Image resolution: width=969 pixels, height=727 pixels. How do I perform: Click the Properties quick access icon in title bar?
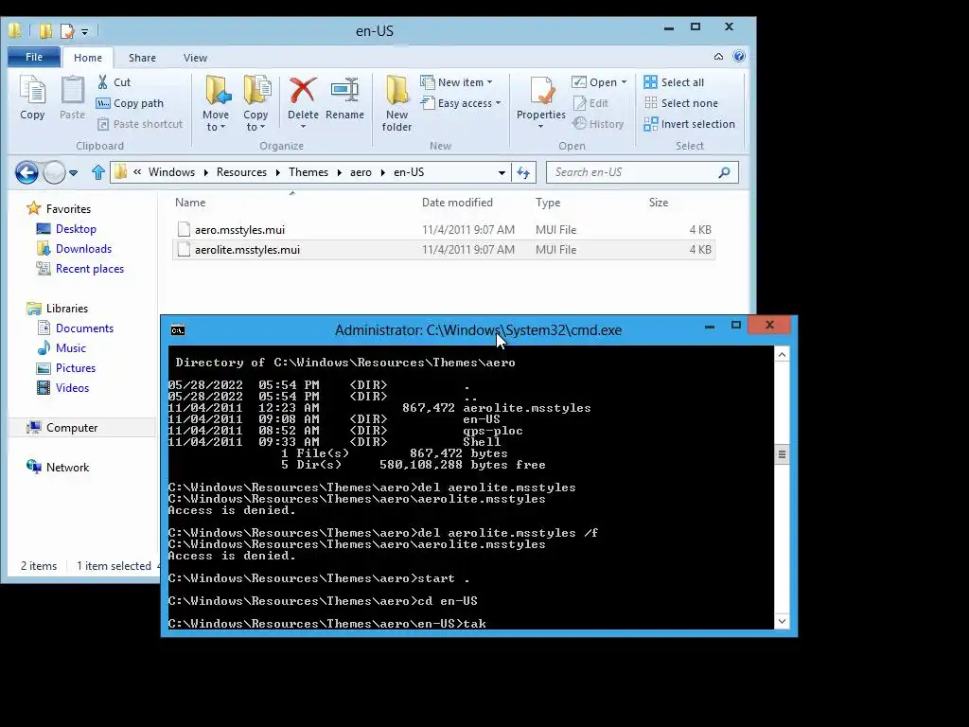67,31
